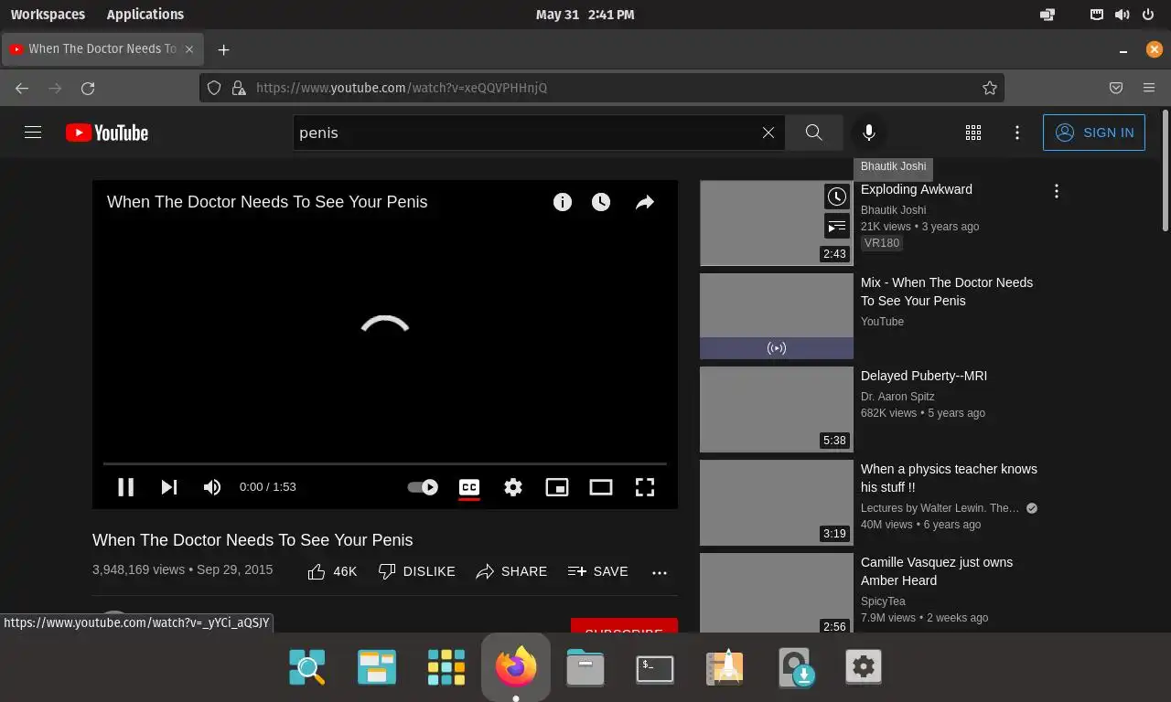1171x702 pixels.
Task: Show video info card icon
Action: [x=563, y=202]
